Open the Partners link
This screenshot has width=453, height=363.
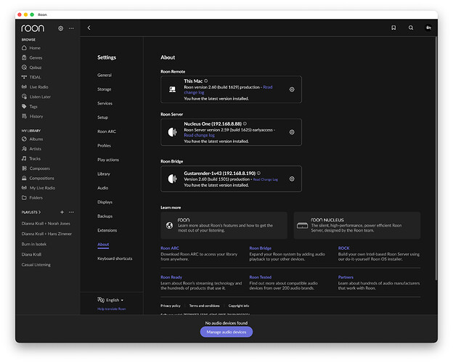point(346,277)
